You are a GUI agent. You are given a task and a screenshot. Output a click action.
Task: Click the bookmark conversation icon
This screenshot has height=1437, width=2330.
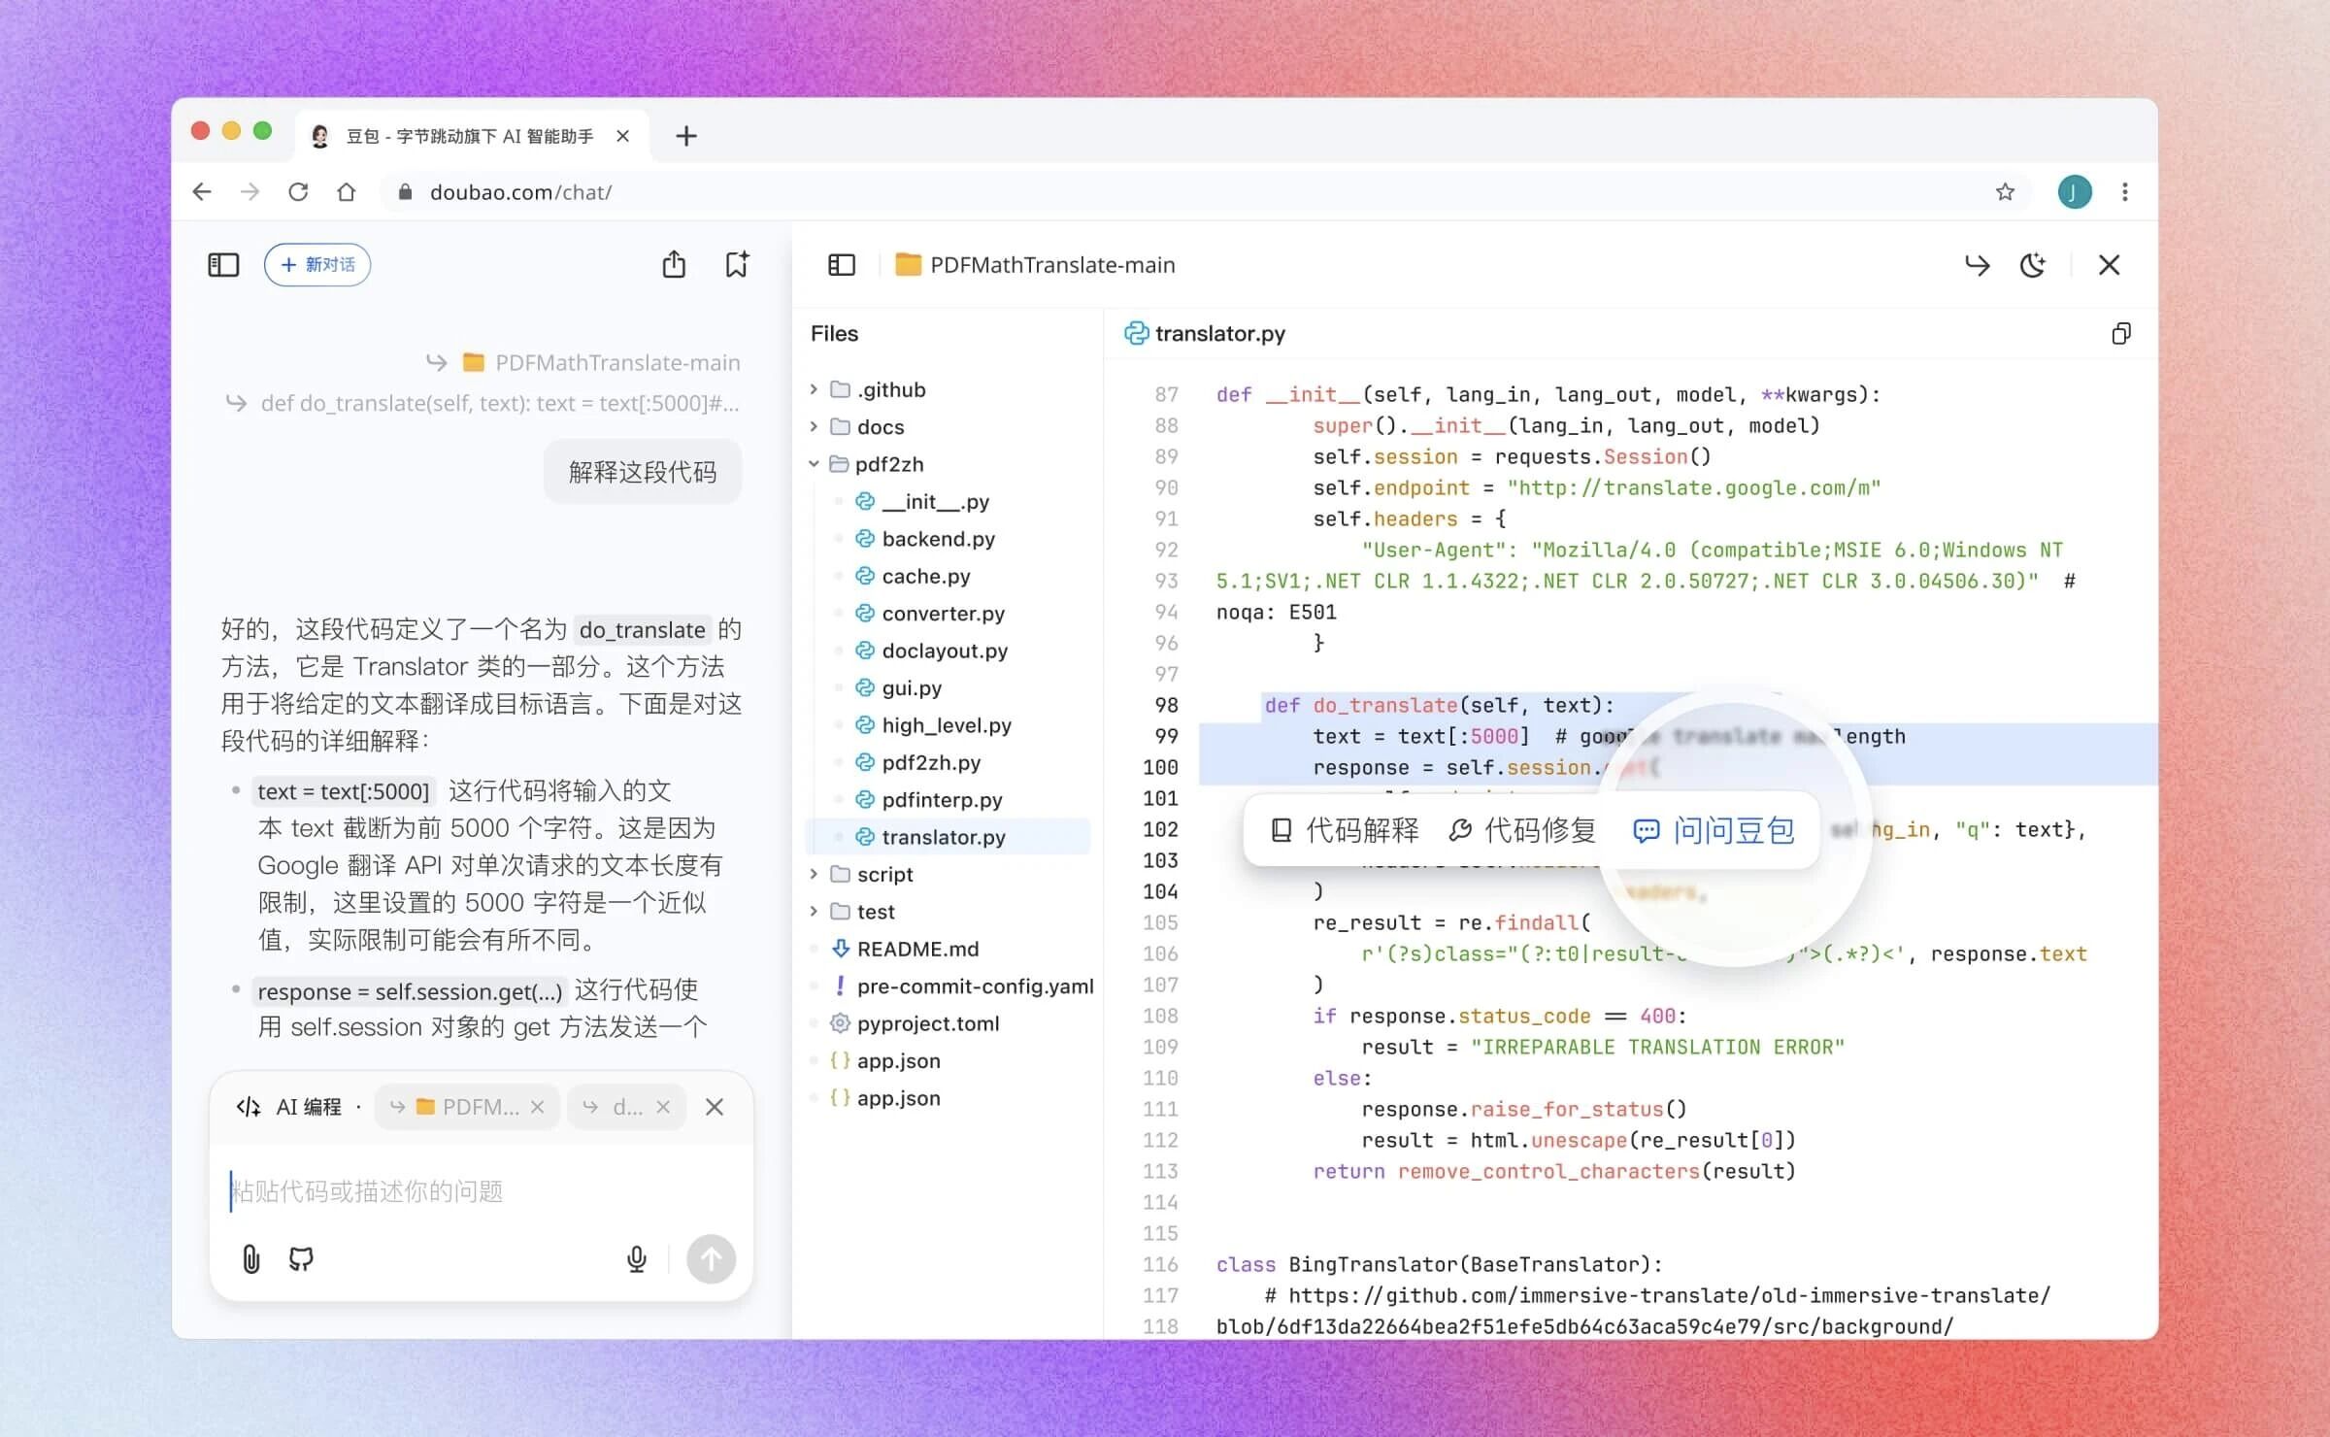pyautogui.click(x=737, y=264)
